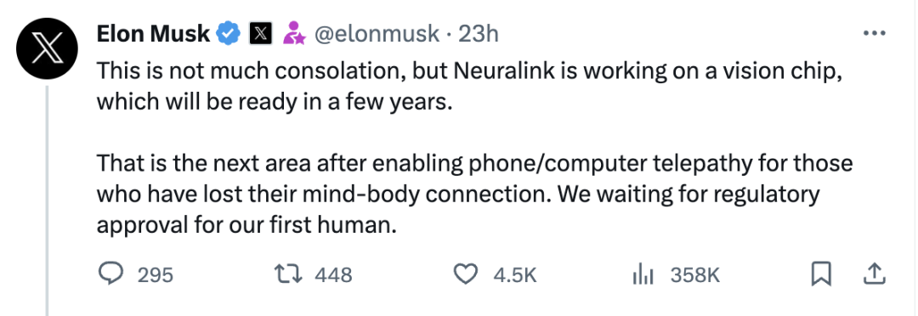Open analytics via the bar chart icon
Screen dimensions: 918x316
643,274
